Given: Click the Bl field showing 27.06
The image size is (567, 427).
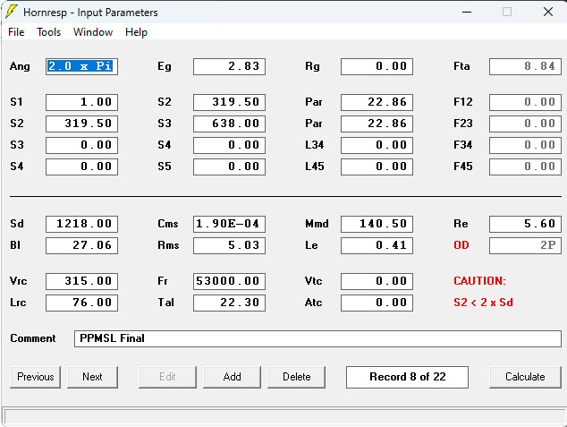Looking at the screenshot, I should click(x=81, y=245).
